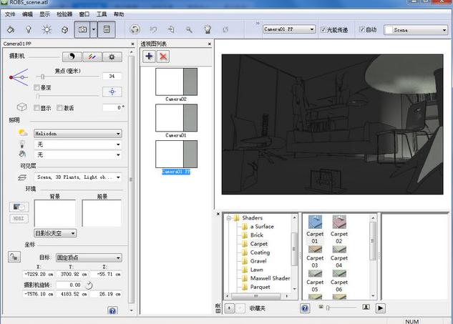Delete the selected perspective view

click(163, 56)
